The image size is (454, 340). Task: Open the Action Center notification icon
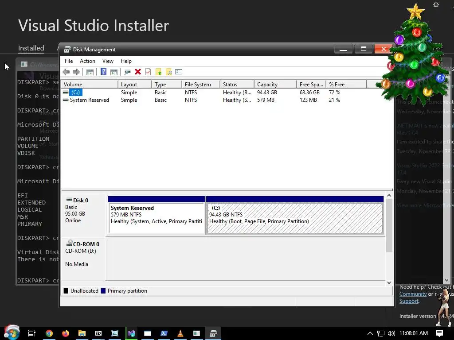pyautogui.click(x=439, y=333)
